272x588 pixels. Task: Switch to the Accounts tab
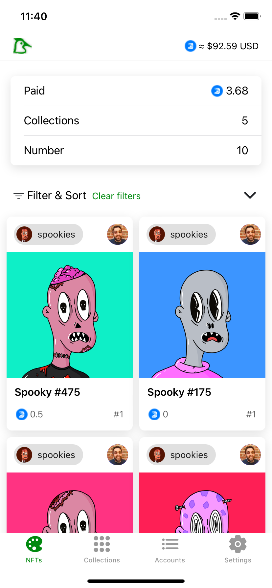[x=170, y=549]
